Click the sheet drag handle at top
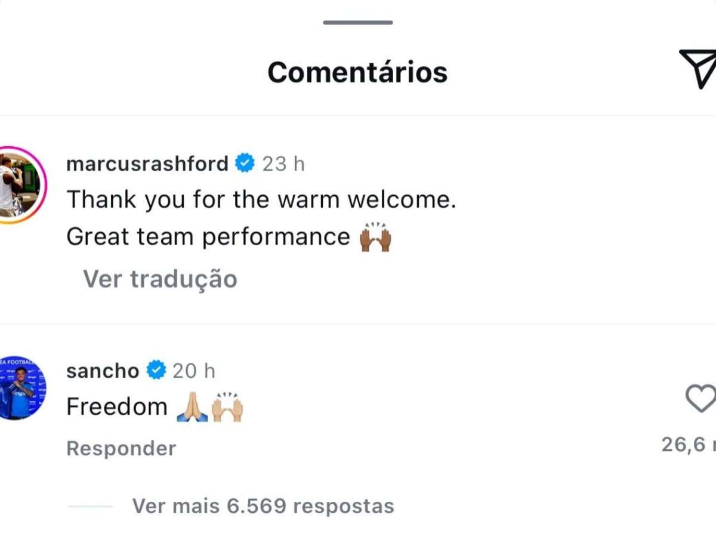Image resolution: width=716 pixels, height=537 pixels. click(358, 23)
